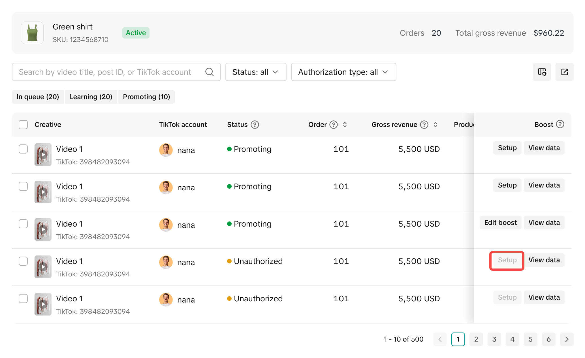Screen dimensions: 585x358
Task: Toggle select-all checkbox in Creative header
Action: click(x=23, y=125)
